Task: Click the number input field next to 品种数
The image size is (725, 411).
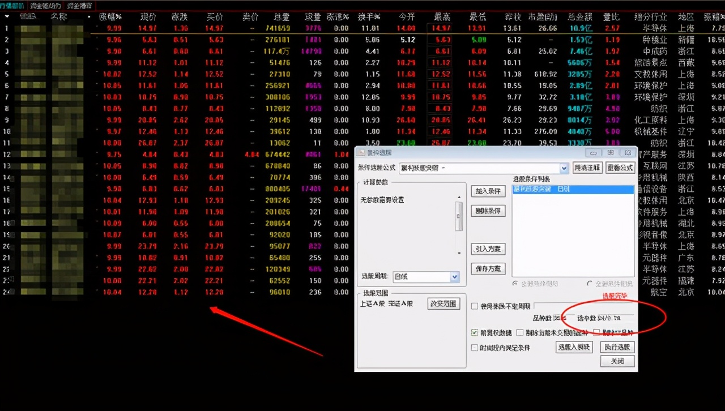Action: (x=563, y=318)
